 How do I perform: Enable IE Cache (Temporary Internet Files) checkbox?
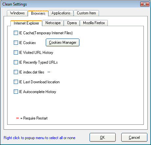tap(16, 33)
